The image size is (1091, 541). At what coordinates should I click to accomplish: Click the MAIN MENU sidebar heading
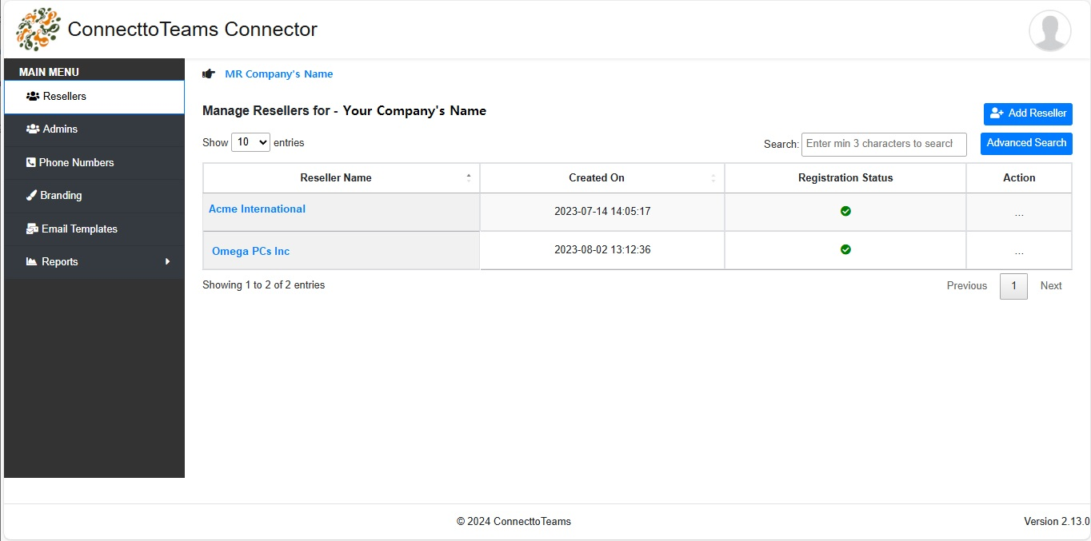pos(49,72)
